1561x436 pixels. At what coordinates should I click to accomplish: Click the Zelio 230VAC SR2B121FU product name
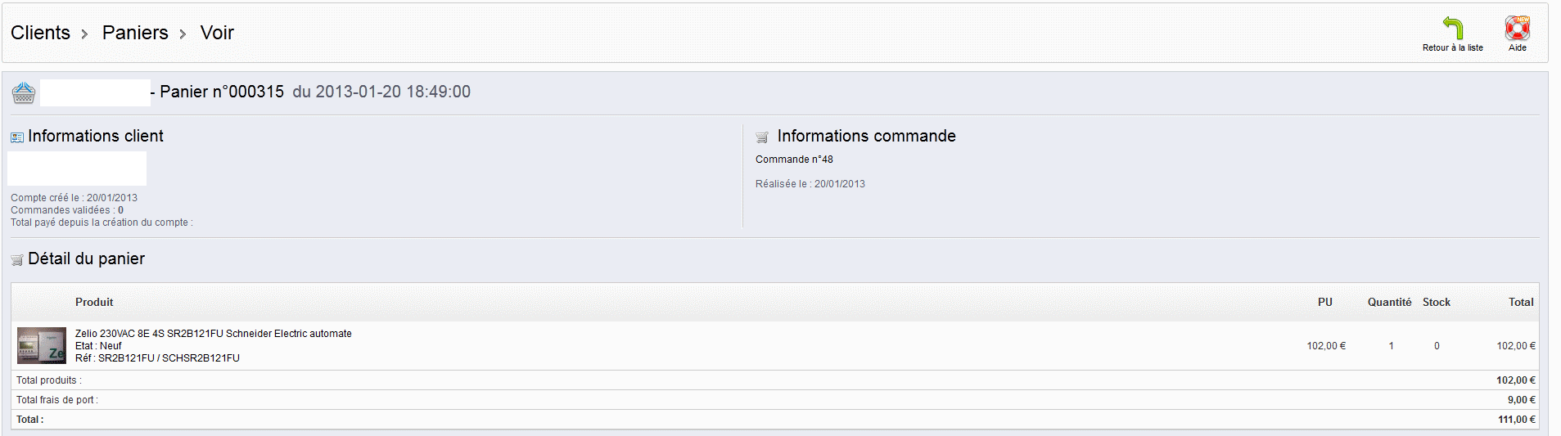[x=214, y=334]
